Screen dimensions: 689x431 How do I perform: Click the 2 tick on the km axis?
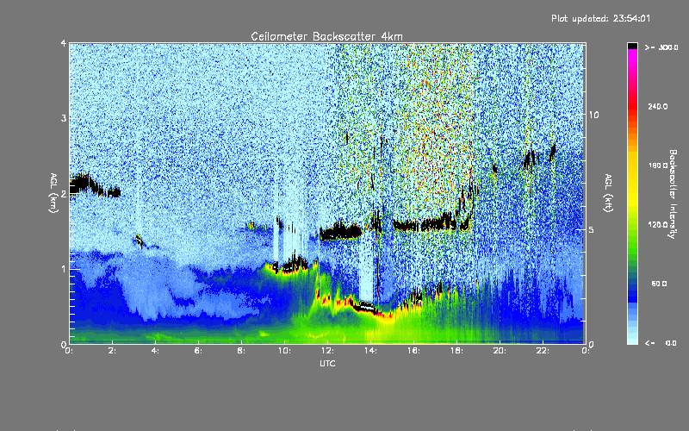tap(64, 194)
